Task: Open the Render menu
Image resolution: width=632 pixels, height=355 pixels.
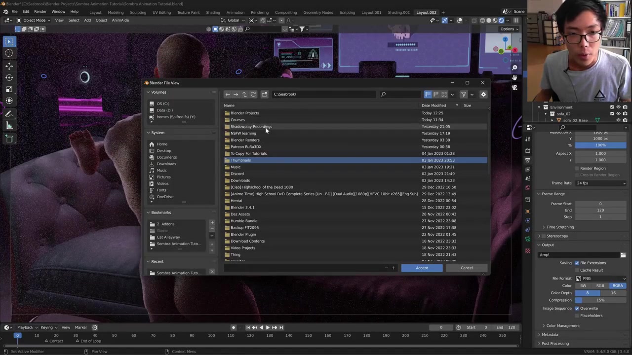Action: (x=40, y=12)
